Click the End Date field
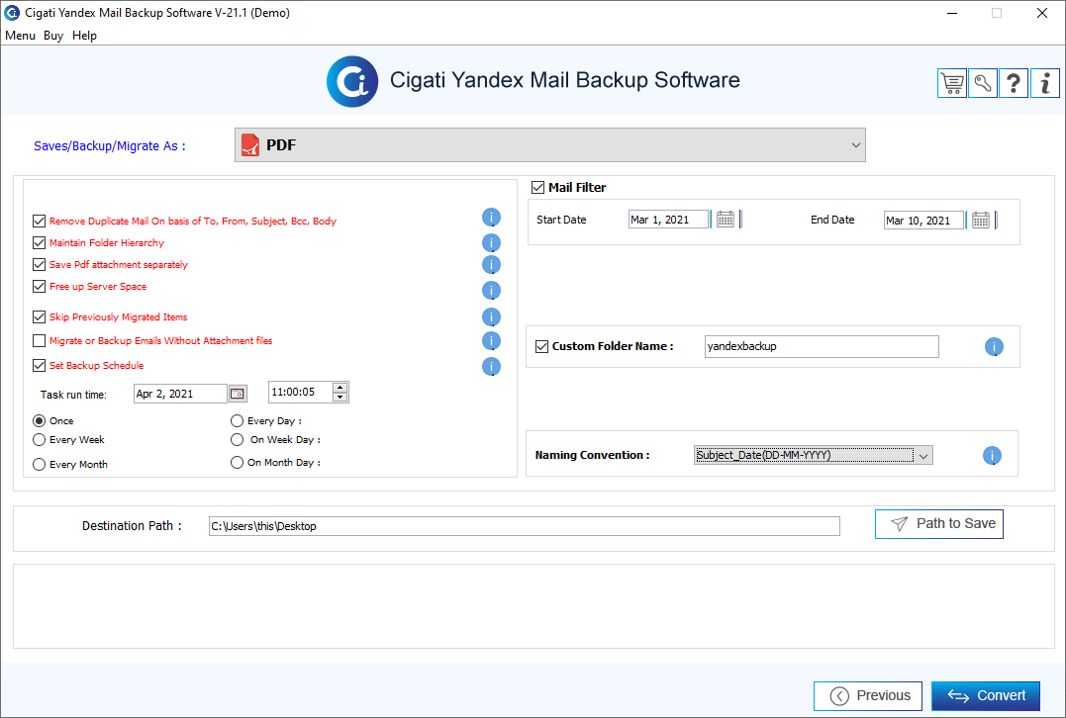This screenshot has width=1066, height=718. pyautogui.click(x=923, y=221)
